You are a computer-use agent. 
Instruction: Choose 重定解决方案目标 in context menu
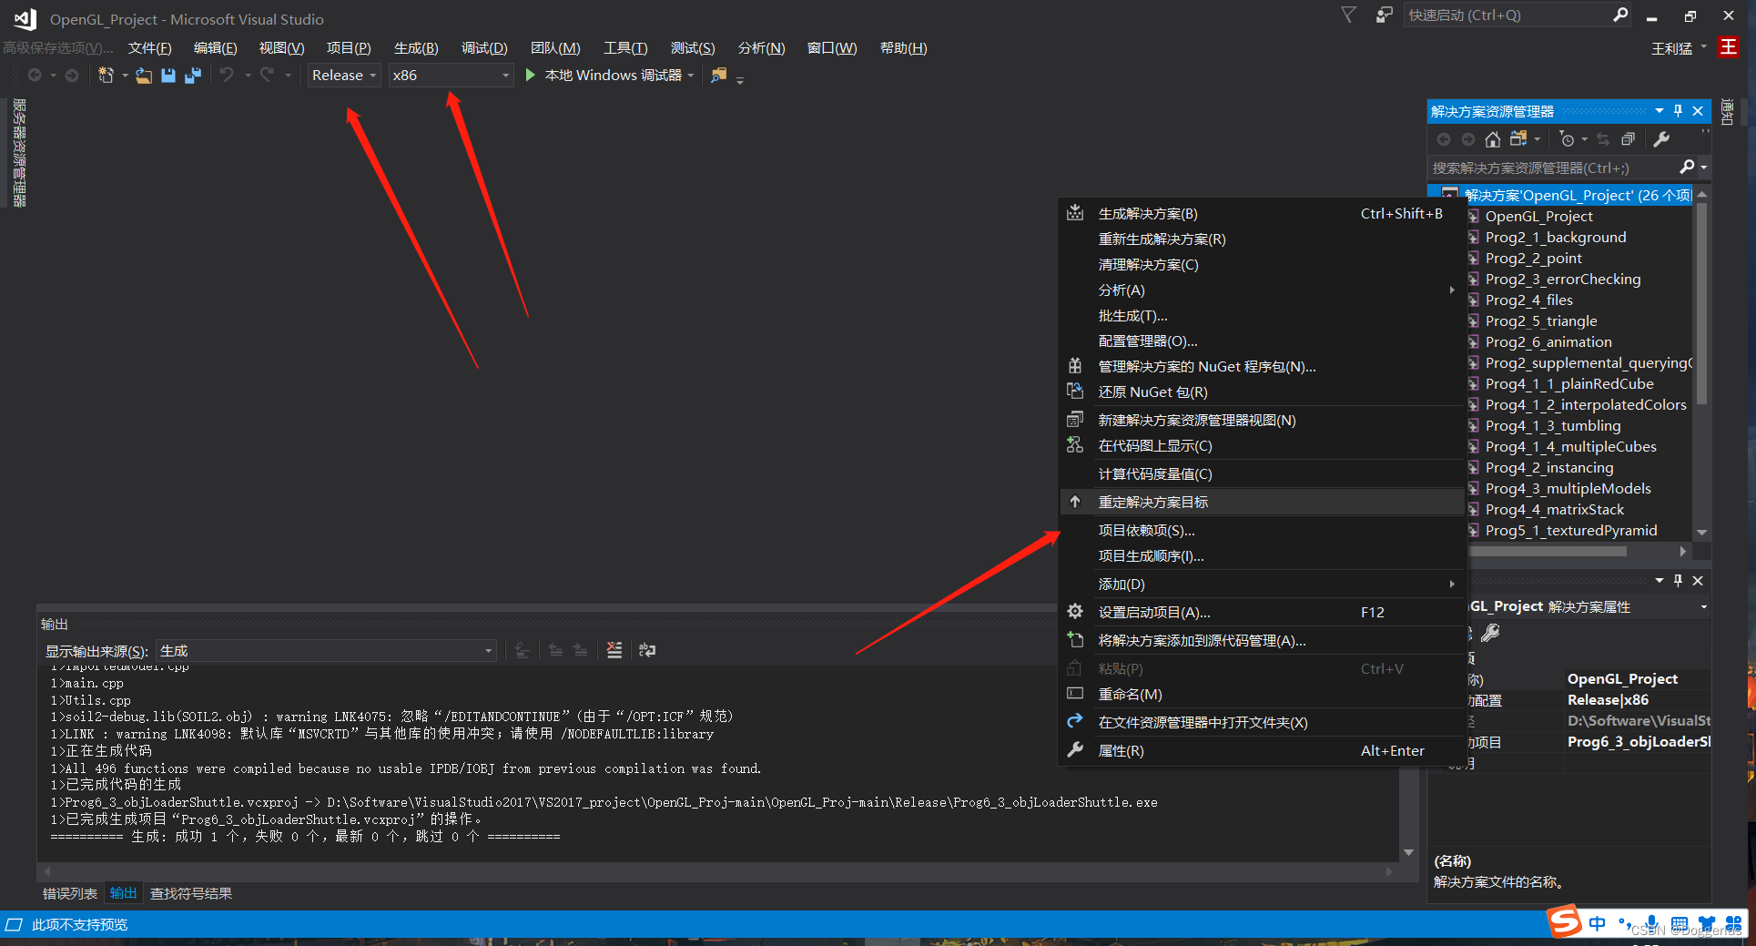click(1261, 502)
